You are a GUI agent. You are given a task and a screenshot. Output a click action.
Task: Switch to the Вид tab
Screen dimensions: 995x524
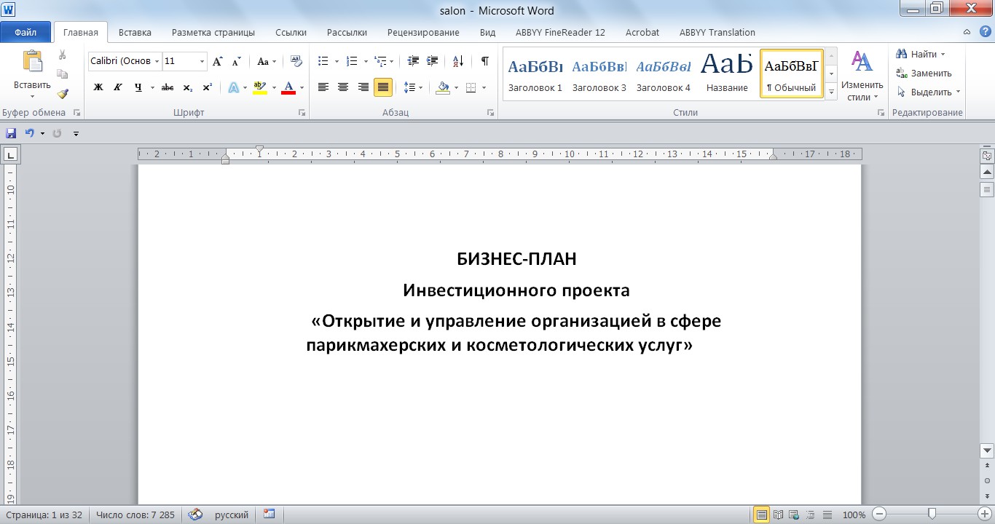pyautogui.click(x=487, y=32)
